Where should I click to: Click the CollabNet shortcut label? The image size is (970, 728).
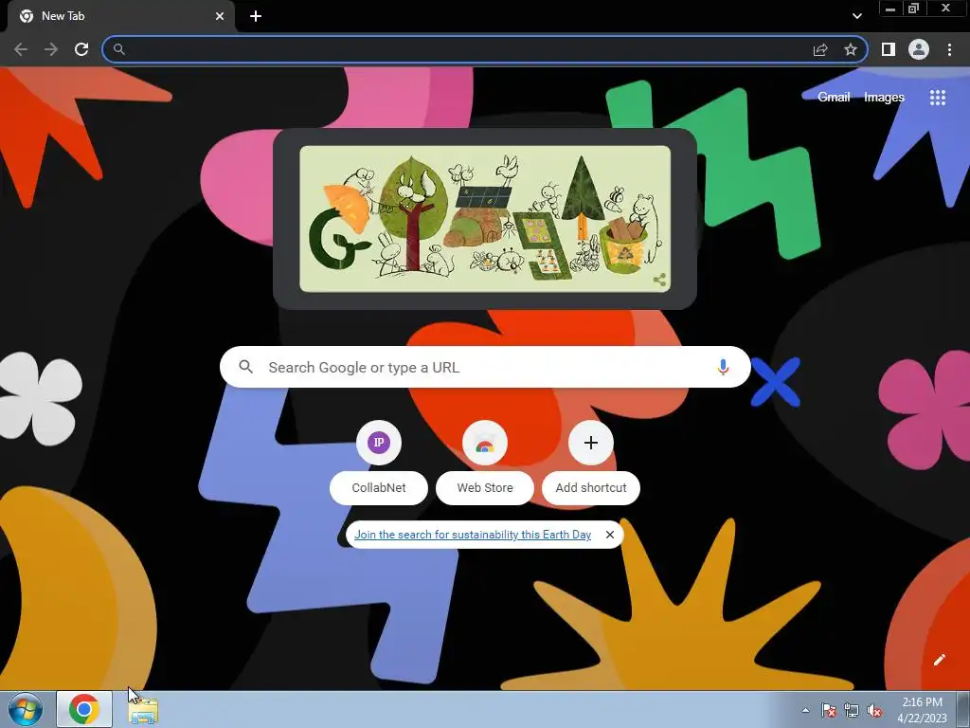click(x=379, y=488)
